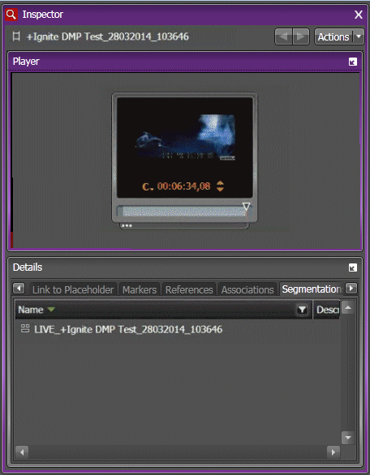Image resolution: width=370 pixels, height=475 pixels.
Task: Click the three-dots handle under the player
Action: (x=127, y=225)
